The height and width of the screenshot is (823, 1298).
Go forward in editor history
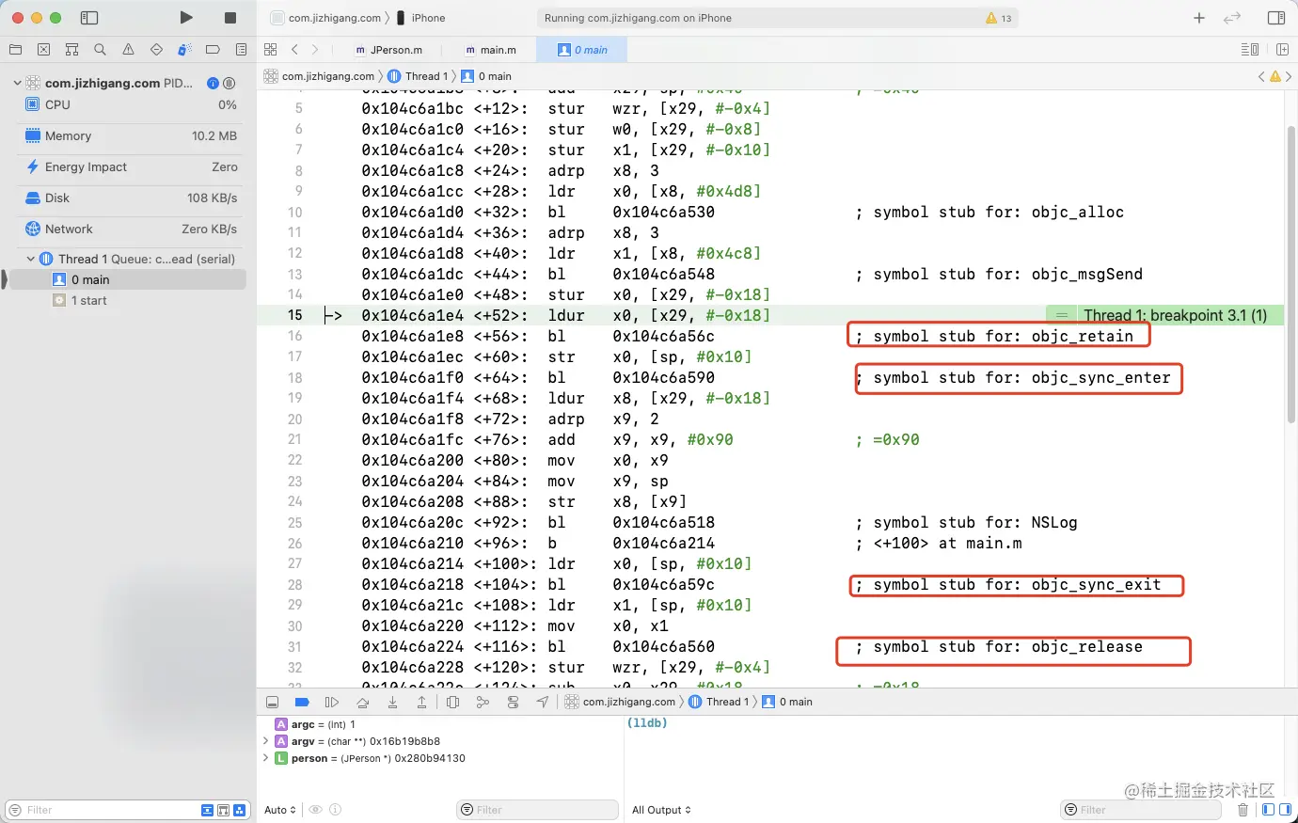coord(315,50)
